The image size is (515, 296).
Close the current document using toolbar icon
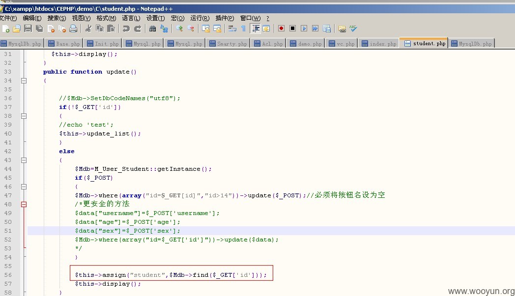coord(51,29)
